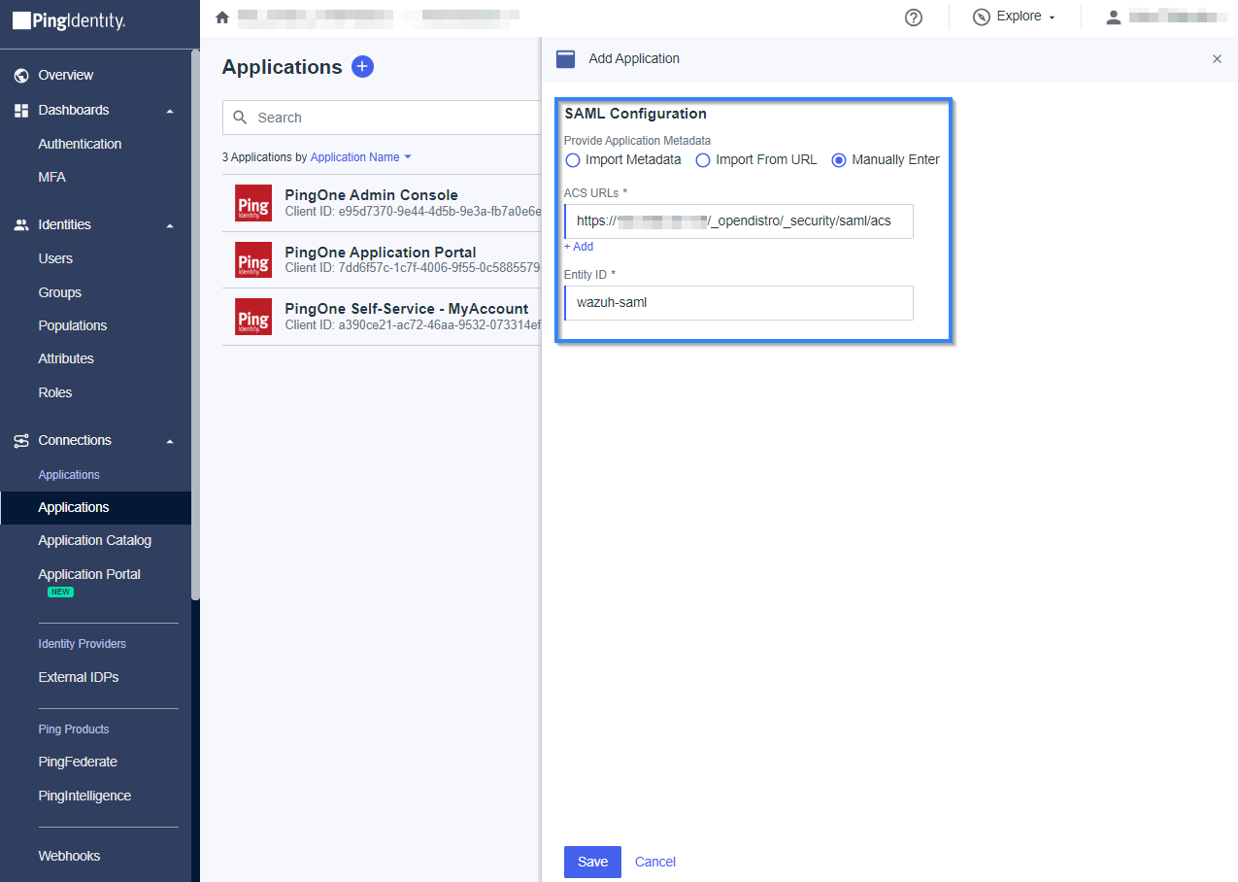Open the Application Name sort dropdown
The height and width of the screenshot is (882, 1238).
[x=361, y=157]
